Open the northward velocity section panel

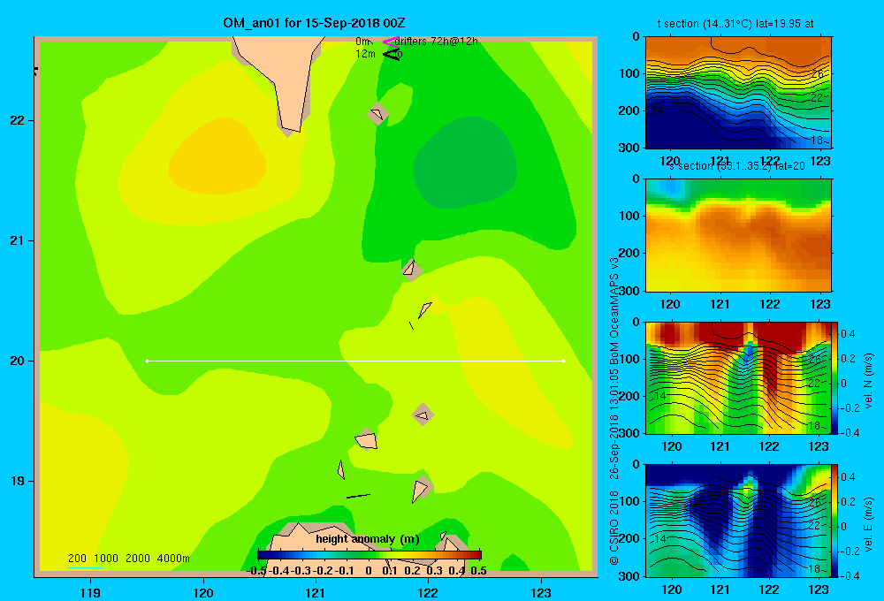point(738,377)
